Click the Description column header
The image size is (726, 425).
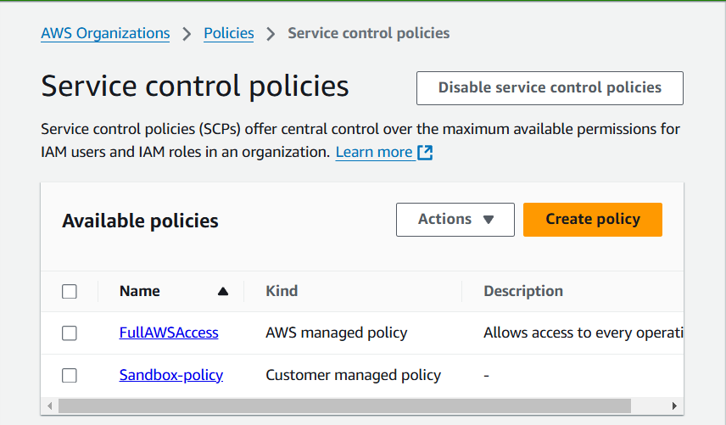523,291
